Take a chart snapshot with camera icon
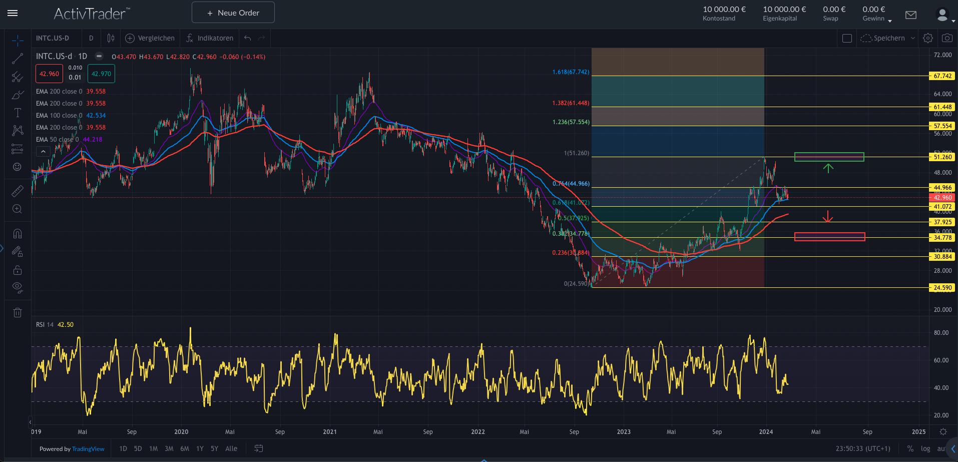 coord(947,38)
